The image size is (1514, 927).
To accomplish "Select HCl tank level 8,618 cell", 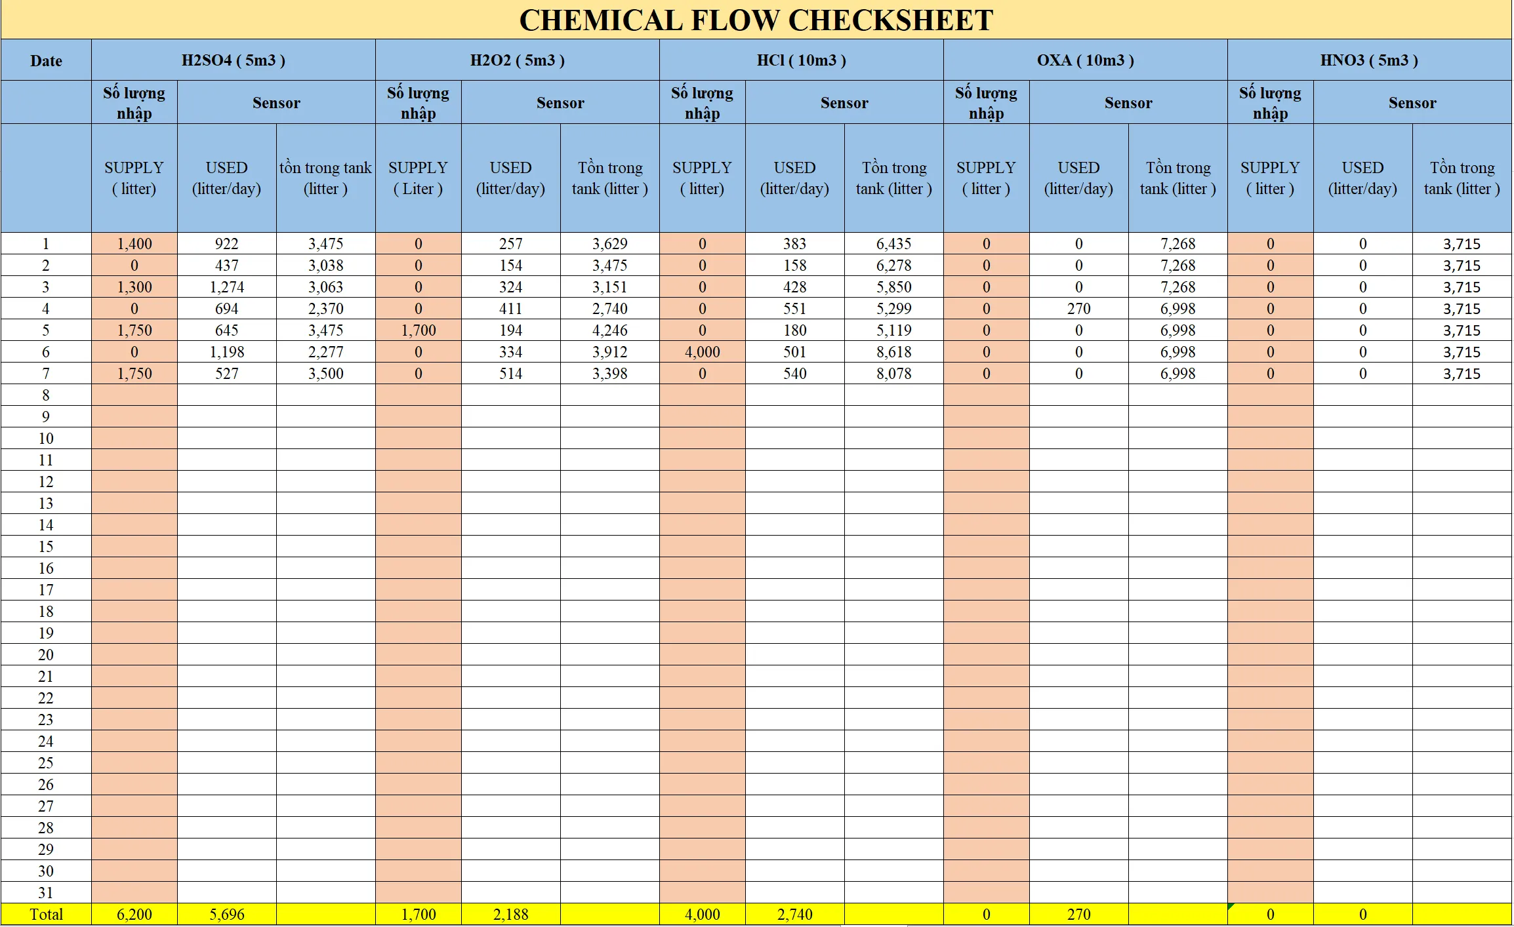I will tap(893, 352).
